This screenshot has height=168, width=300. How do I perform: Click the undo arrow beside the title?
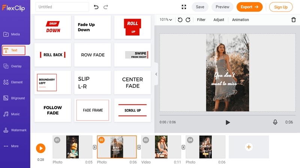(96, 7)
